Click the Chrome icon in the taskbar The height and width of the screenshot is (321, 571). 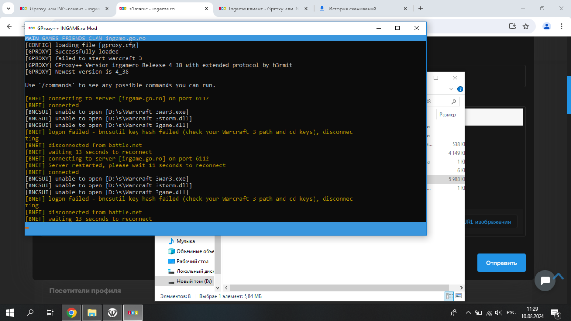(x=71, y=312)
